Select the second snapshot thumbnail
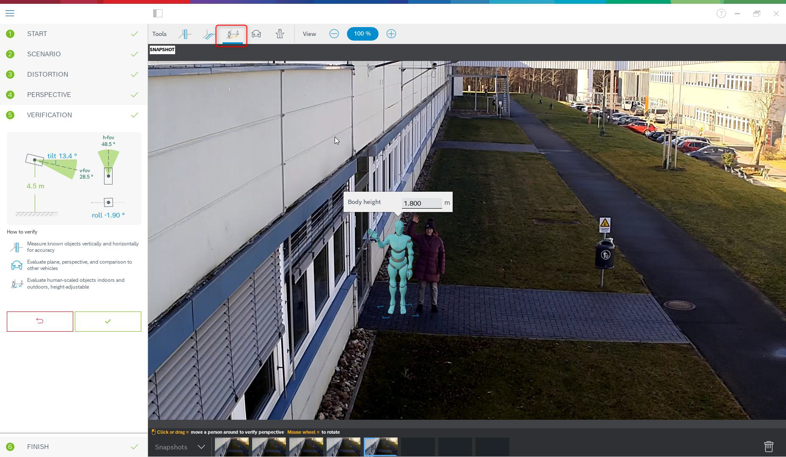 [x=269, y=447]
